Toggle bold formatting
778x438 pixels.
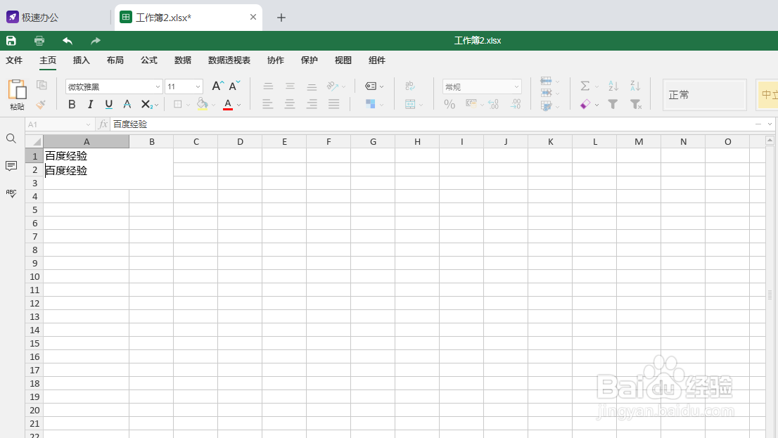point(72,104)
